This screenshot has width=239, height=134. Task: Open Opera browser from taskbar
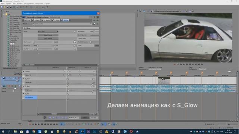tap(131, 131)
